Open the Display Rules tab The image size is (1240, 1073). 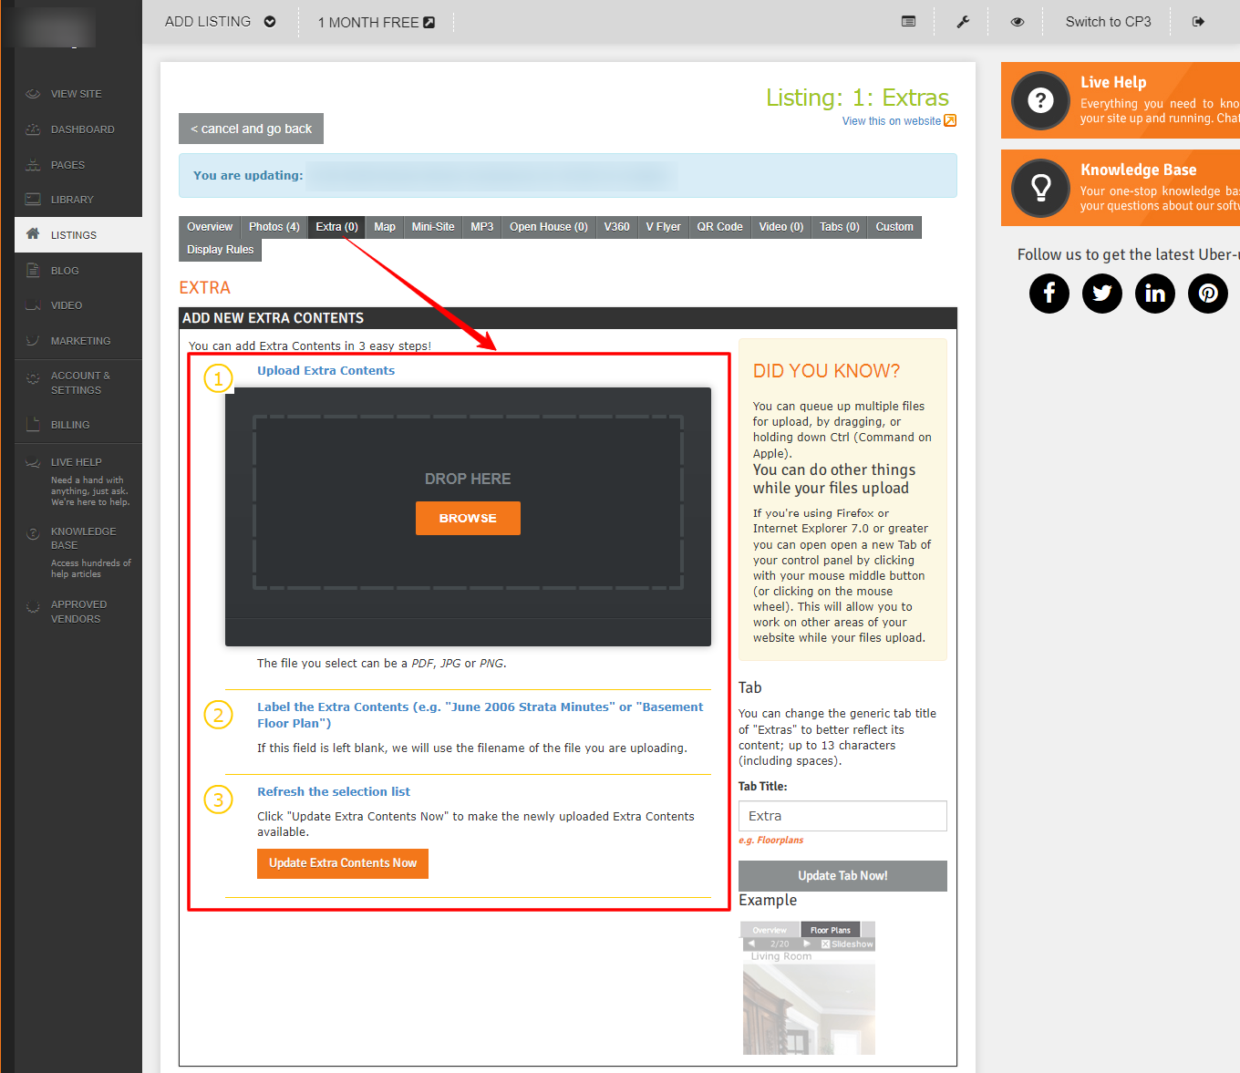pos(220,250)
